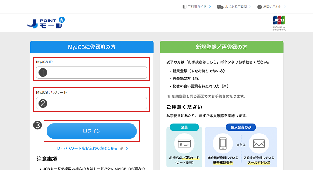The width and height of the screenshot is (313, 170).
Task: Click the beginner-mark icon beside ご利用ガイド
Action: point(184,7)
